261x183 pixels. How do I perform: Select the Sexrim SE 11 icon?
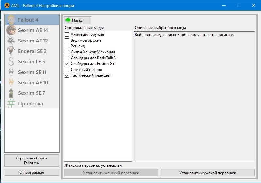(x=11, y=72)
